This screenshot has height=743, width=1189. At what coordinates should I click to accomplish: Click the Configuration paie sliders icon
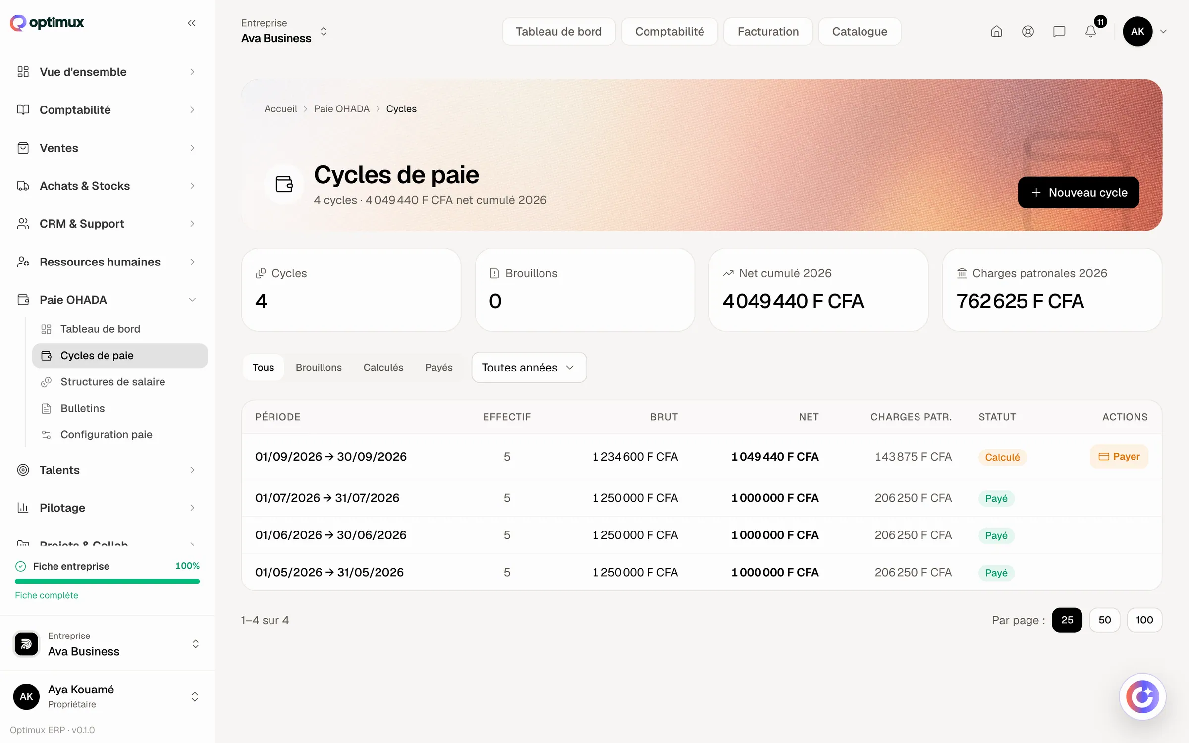coord(46,435)
